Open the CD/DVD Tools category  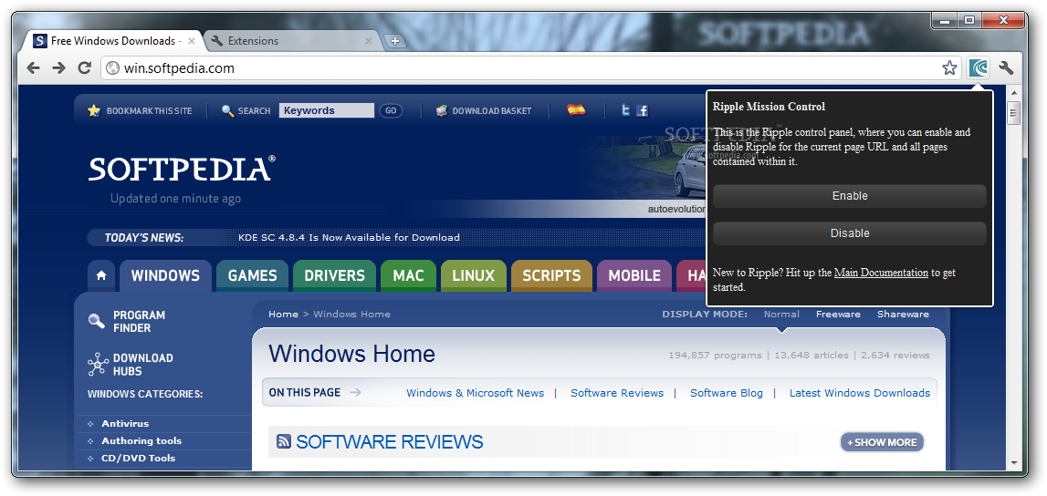(138, 458)
